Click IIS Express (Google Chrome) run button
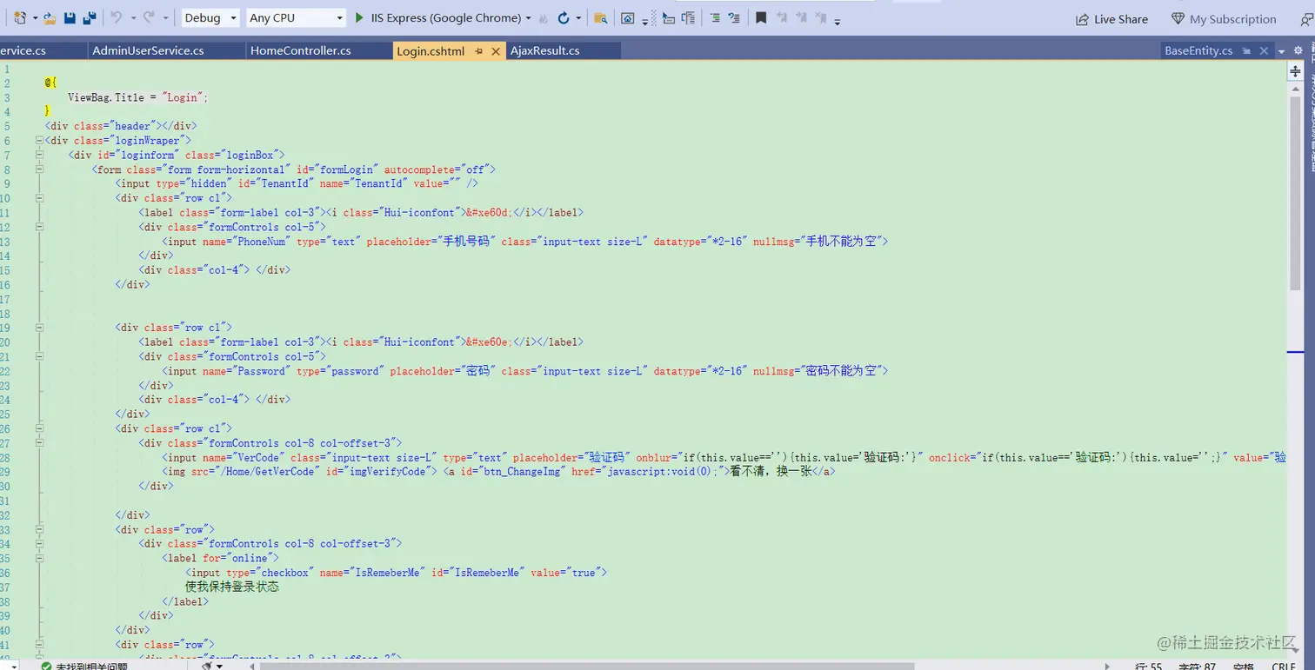Viewport: 1315px width, 670px height. (439, 17)
